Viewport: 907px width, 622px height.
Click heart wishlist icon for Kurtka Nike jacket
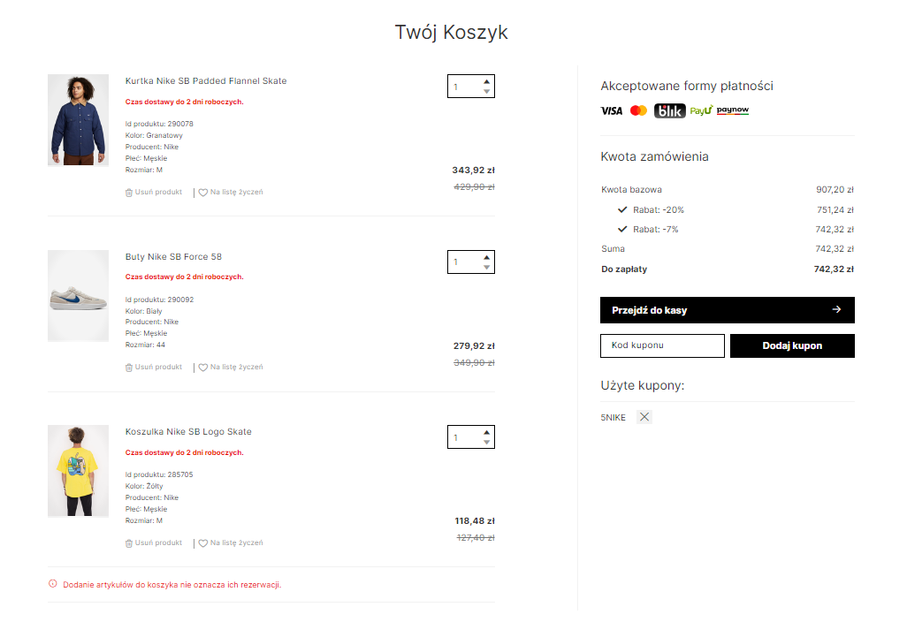203,193
